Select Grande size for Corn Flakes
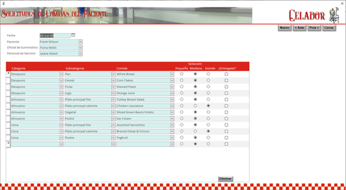The height and width of the screenshot is (190, 346). tap(208, 80)
